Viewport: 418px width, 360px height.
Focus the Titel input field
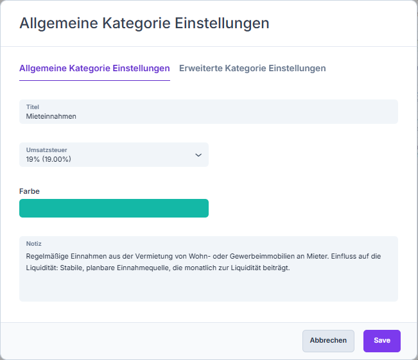208,112
